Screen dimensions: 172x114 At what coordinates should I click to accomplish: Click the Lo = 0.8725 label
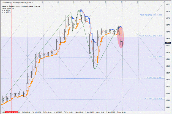pyautogui.click(x=6, y=12)
